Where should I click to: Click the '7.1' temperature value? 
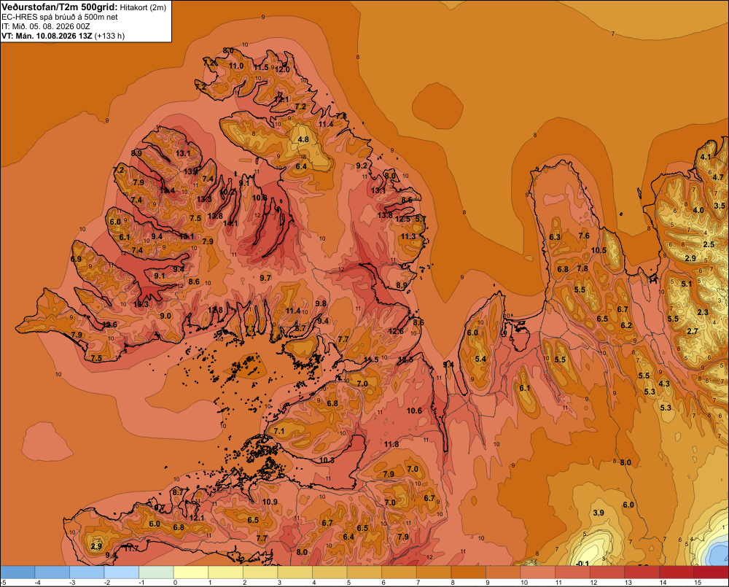279,431
